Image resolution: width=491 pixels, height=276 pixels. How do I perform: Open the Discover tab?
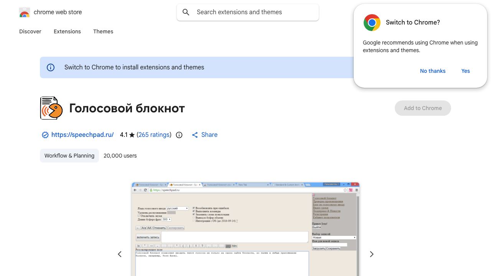[x=30, y=31]
